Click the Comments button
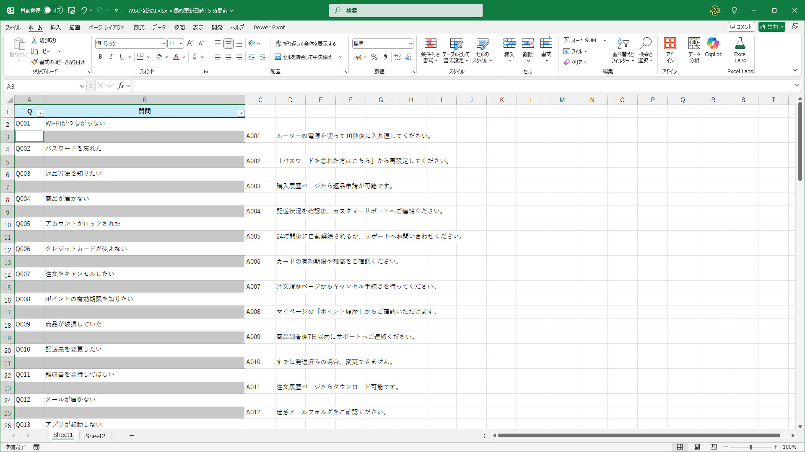 pos(741,27)
